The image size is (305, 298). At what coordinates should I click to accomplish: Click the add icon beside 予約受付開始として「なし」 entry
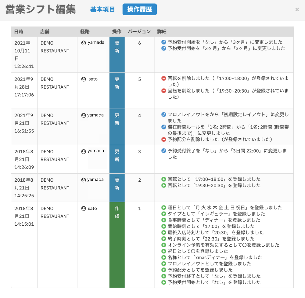click(x=164, y=282)
